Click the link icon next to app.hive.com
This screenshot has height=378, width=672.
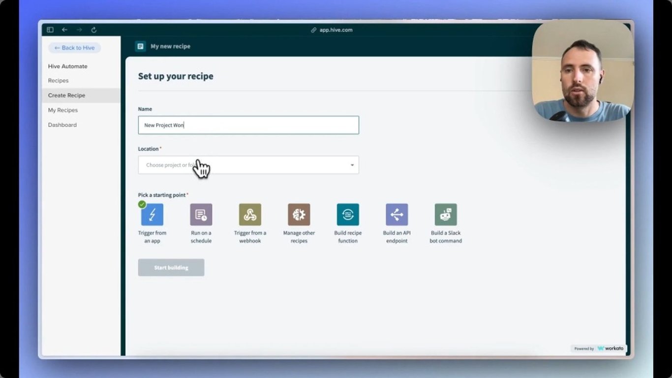coord(314,30)
